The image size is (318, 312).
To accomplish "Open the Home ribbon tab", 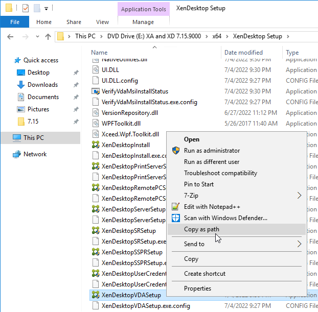I will pyautogui.click(x=44, y=22).
